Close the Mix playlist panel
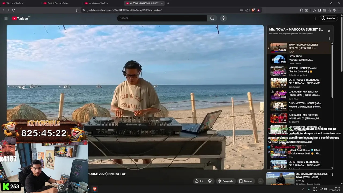This screenshot has width=343, height=193. click(329, 31)
